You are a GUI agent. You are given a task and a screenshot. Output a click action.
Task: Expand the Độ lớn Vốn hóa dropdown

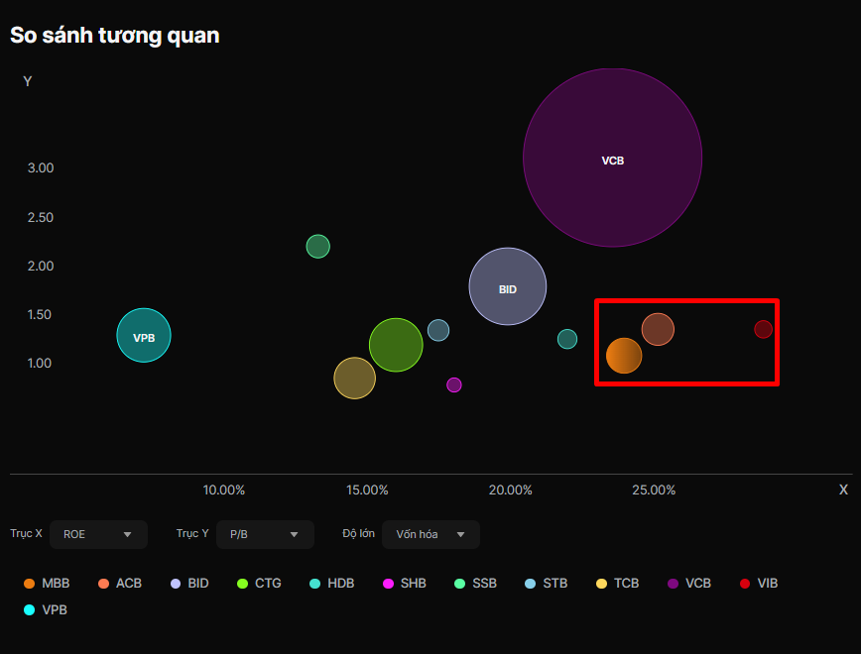[x=430, y=534]
